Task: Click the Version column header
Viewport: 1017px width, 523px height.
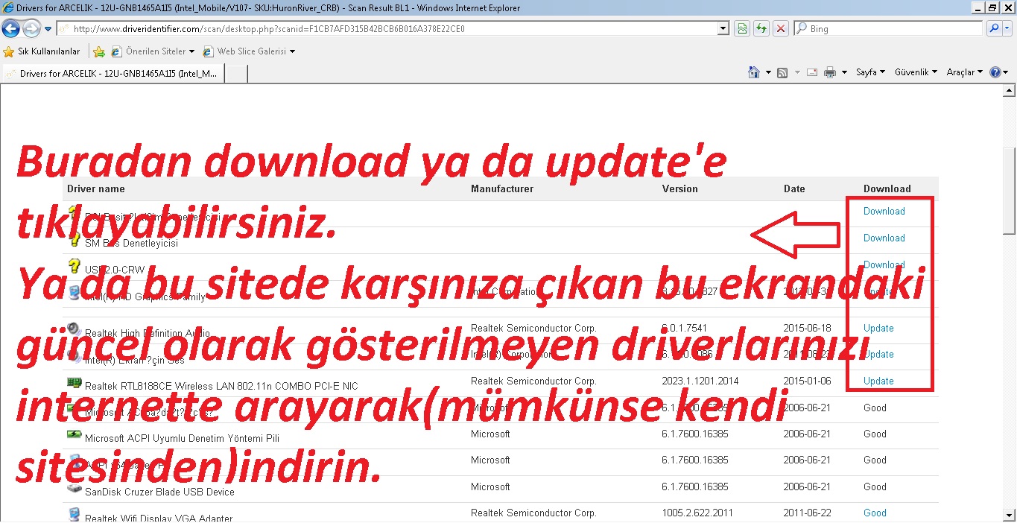Action: coord(680,188)
